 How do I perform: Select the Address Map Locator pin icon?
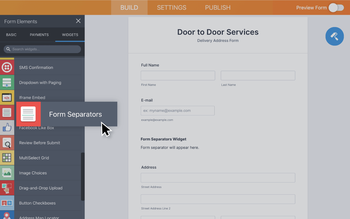point(7,217)
